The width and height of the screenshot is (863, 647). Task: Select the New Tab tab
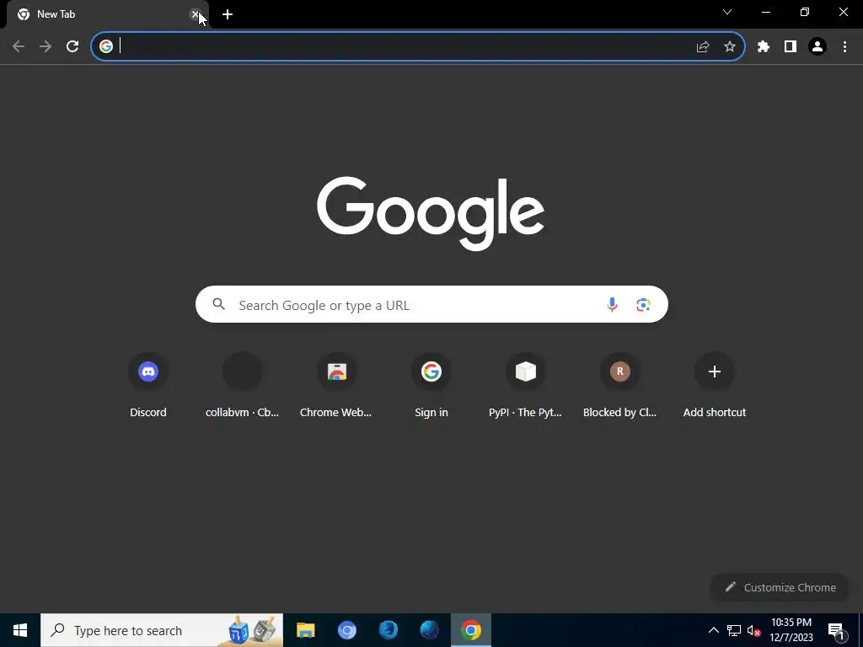pos(107,14)
